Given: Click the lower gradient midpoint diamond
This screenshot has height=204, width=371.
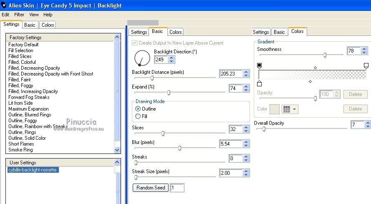Looking at the screenshot, I should [x=310, y=82].
